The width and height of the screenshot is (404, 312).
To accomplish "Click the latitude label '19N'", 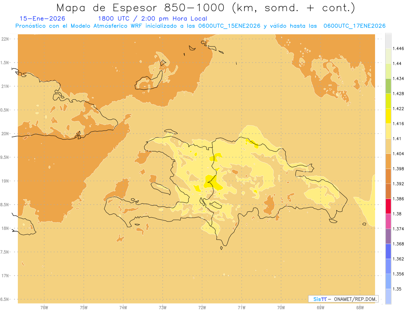I will click(5, 181).
